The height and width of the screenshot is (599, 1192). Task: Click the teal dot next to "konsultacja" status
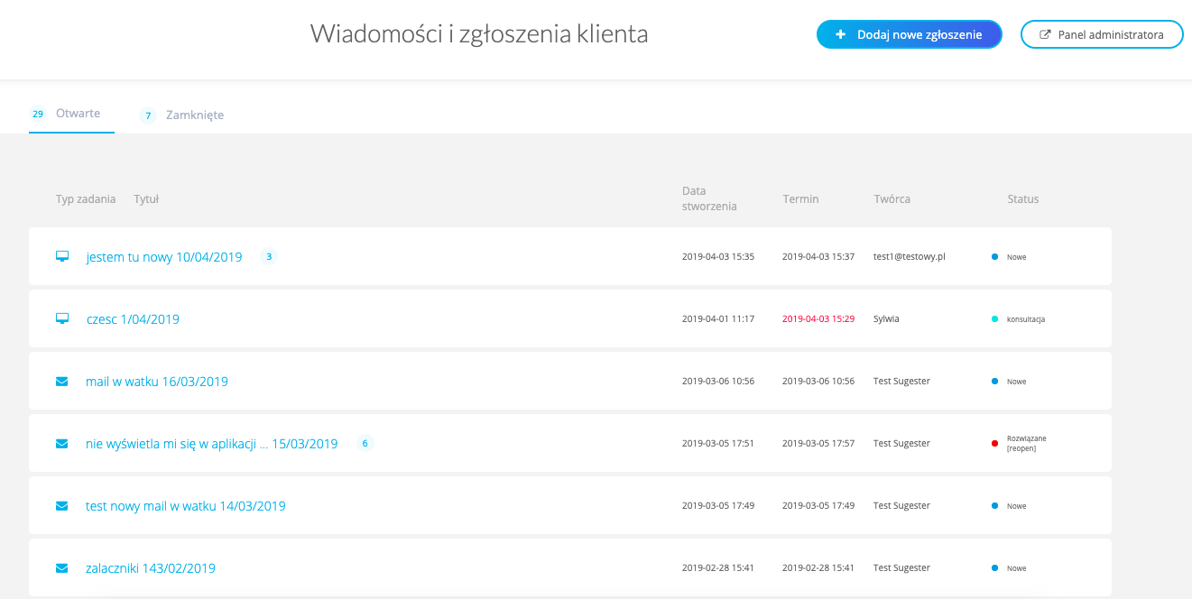point(995,318)
